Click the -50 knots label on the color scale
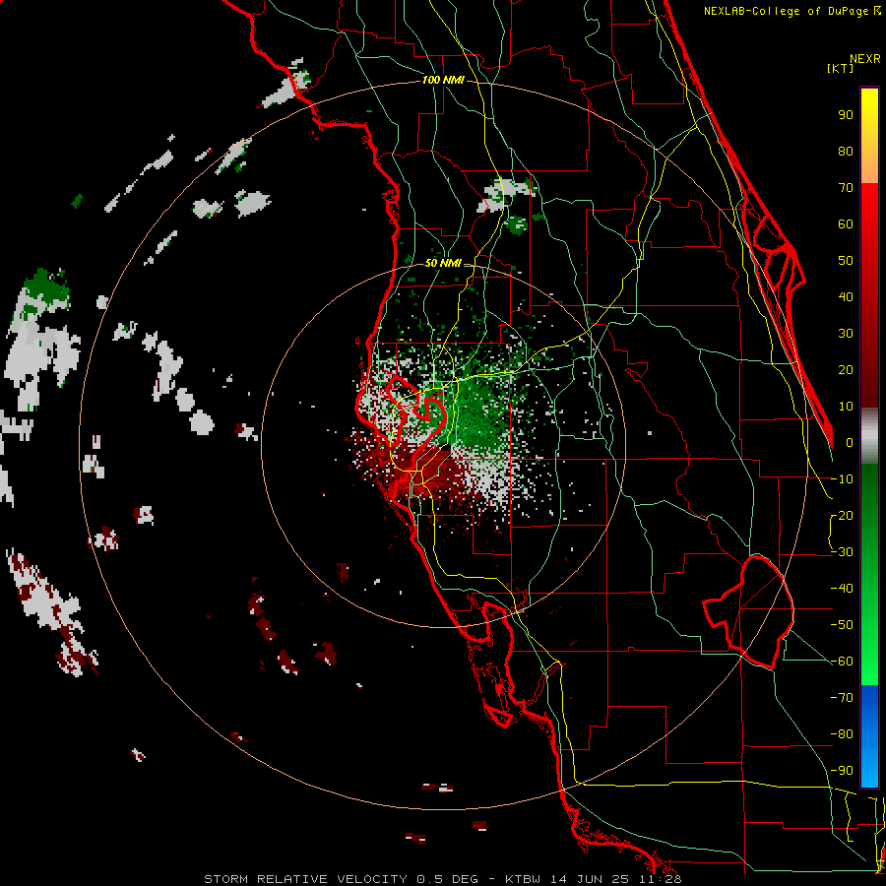This screenshot has height=886, width=886. (842, 625)
